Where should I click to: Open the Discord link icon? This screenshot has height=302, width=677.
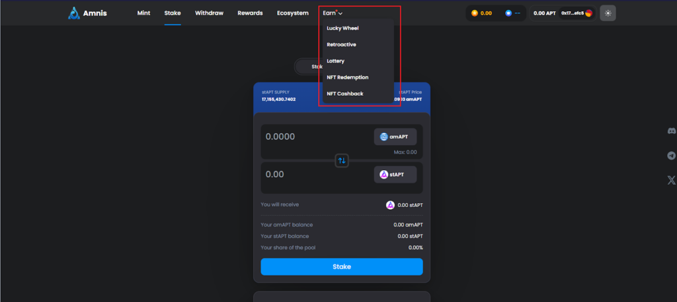click(672, 131)
